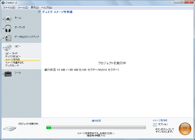195x140 pixels.
Task: Open the 表示(V) menu
Action: [35, 8]
